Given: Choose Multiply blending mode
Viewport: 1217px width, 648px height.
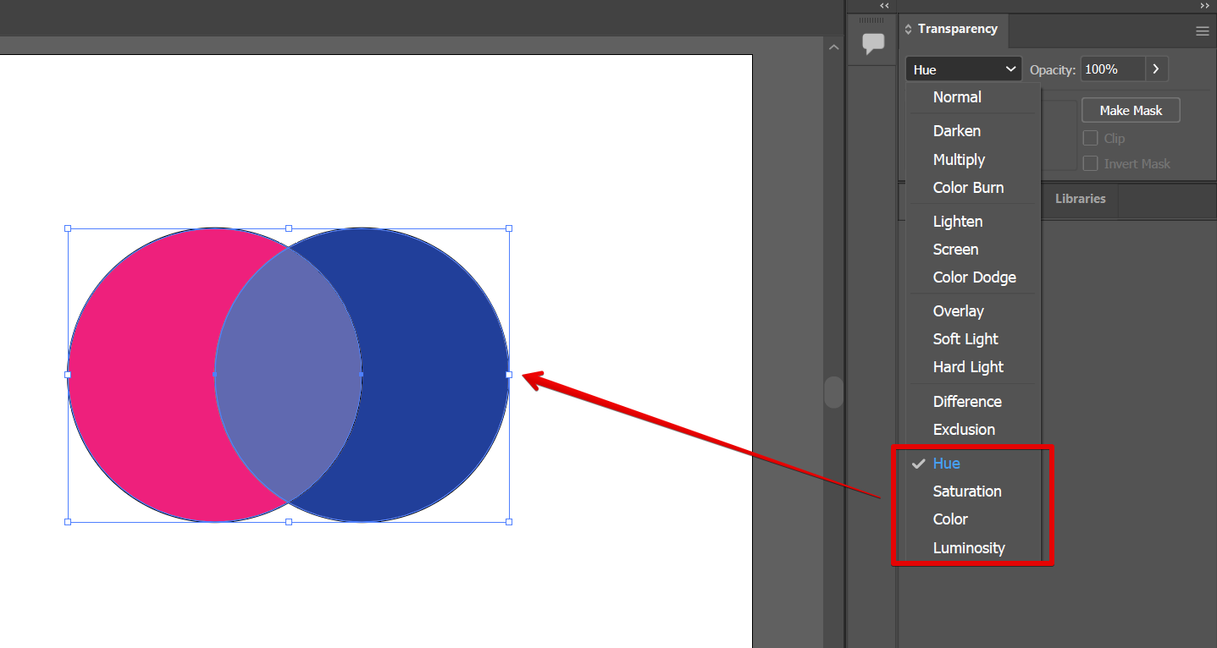Looking at the screenshot, I should 959,159.
